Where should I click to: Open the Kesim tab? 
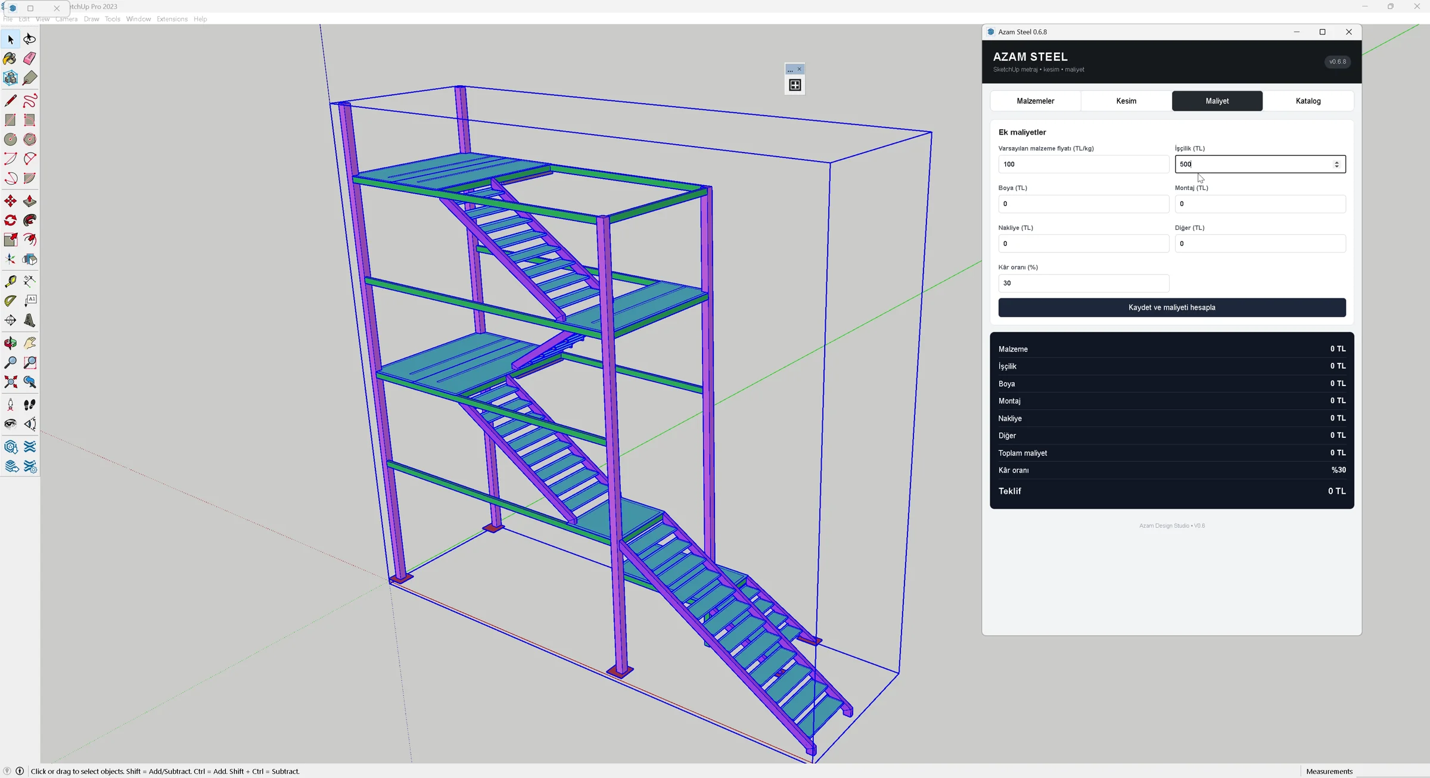1126,101
